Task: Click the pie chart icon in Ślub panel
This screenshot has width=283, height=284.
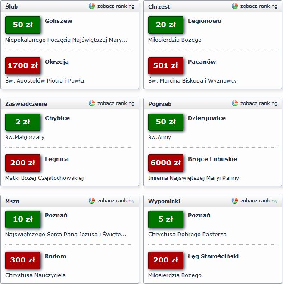Action: pyautogui.click(x=92, y=6)
